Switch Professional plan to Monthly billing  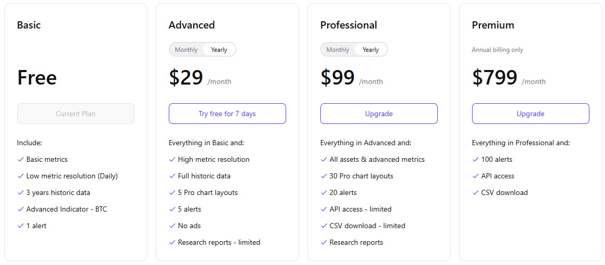[x=338, y=50]
